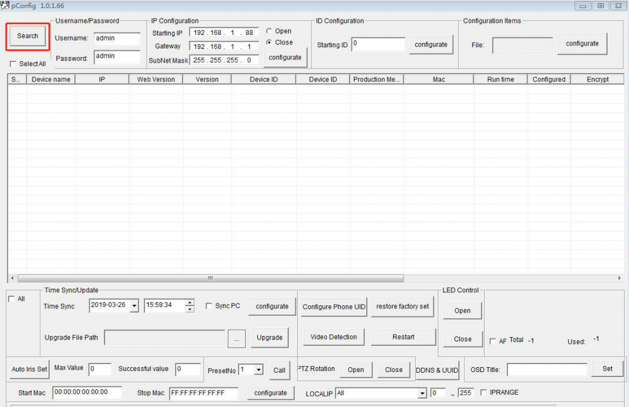This screenshot has width=629, height=407.
Task: Focus the Start Mac field
Action: 87,392
